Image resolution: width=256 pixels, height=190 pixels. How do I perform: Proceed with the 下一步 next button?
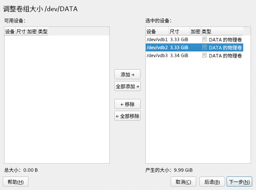click(239, 182)
